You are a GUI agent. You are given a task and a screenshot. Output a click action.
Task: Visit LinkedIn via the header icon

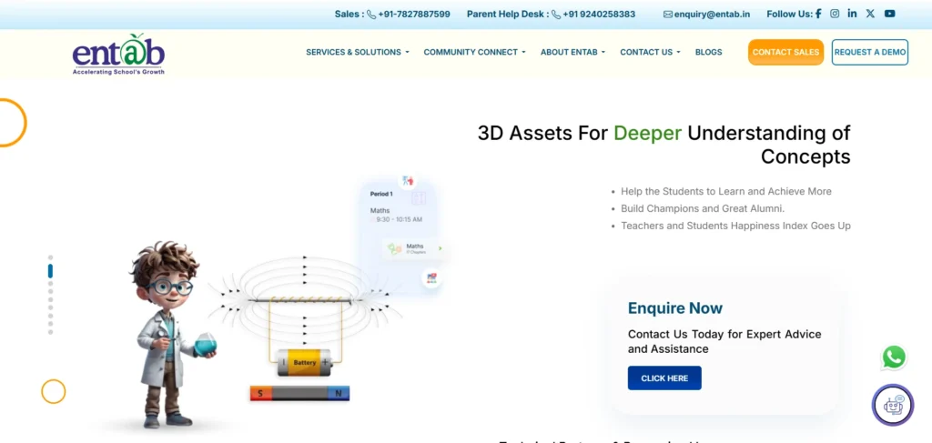pos(852,14)
